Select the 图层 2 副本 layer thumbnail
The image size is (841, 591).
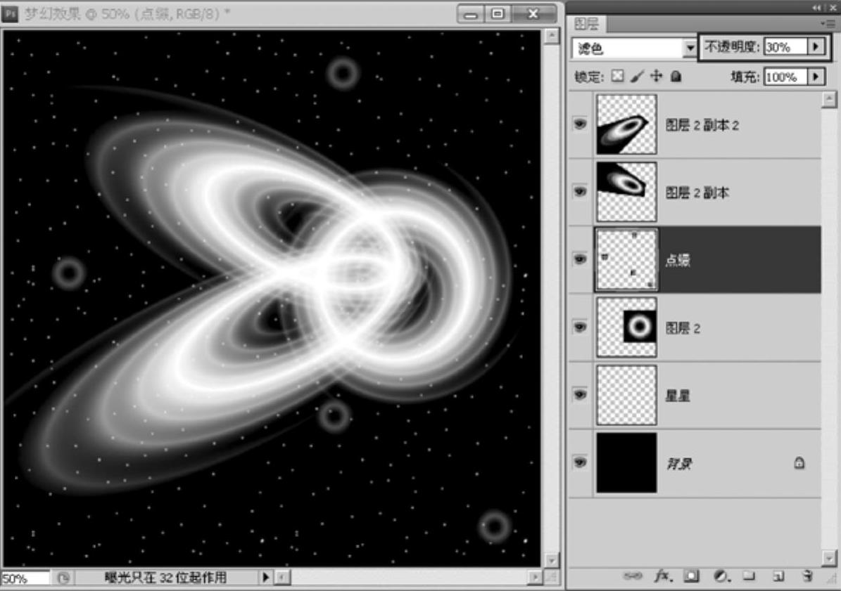click(x=626, y=192)
